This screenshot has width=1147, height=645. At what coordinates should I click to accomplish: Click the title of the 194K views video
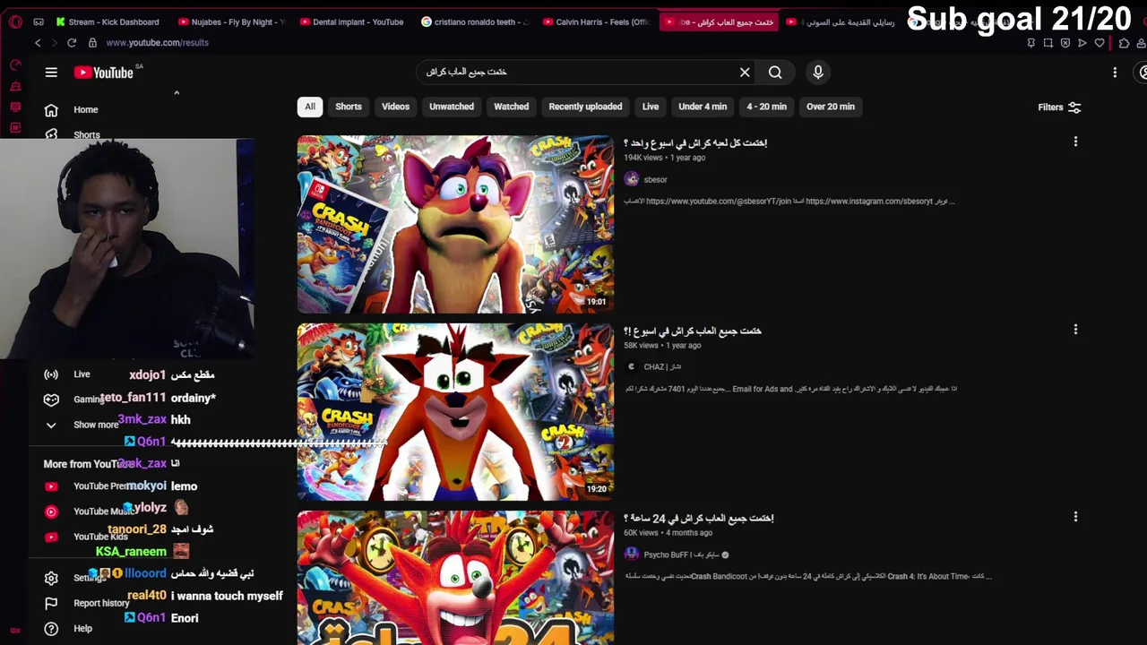tap(695, 143)
